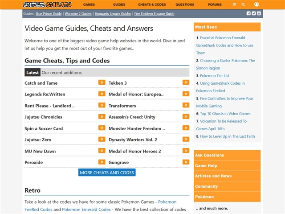Click the MORE CHEATS AND CODES button
Viewport: 285px width, 214px height.
[x=107, y=173]
